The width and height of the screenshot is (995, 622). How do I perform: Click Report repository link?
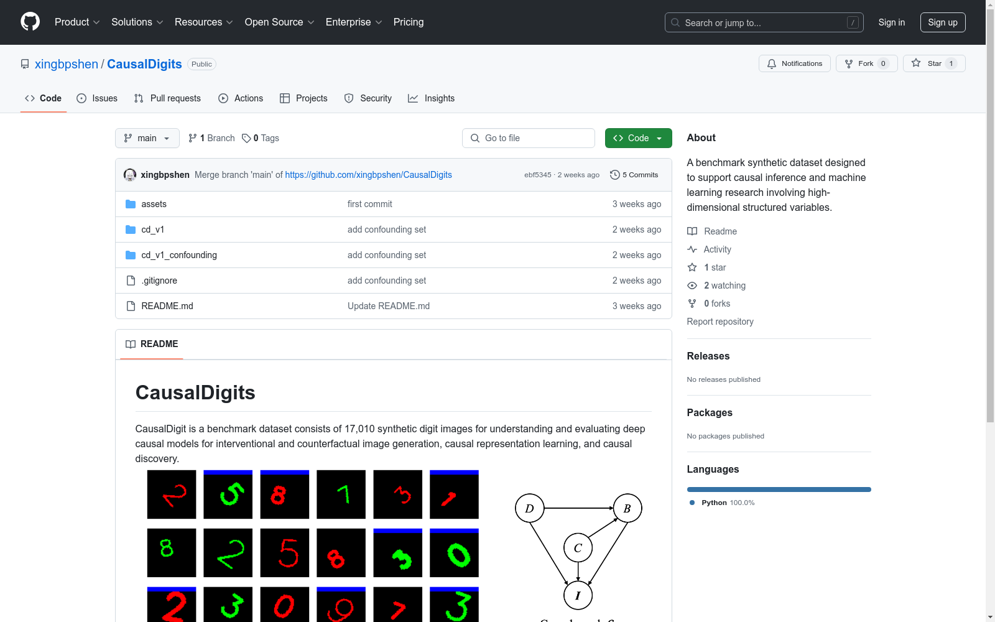(720, 322)
